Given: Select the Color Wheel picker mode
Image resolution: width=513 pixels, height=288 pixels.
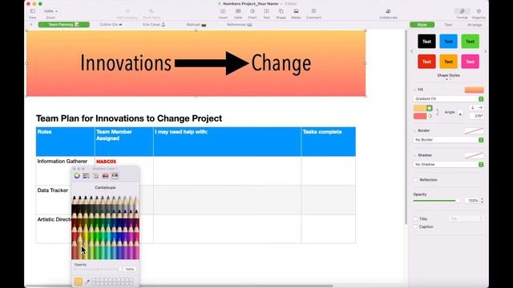Looking at the screenshot, I should [77, 176].
